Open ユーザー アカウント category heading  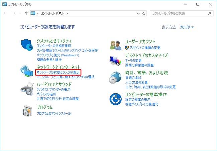(x=140, y=41)
